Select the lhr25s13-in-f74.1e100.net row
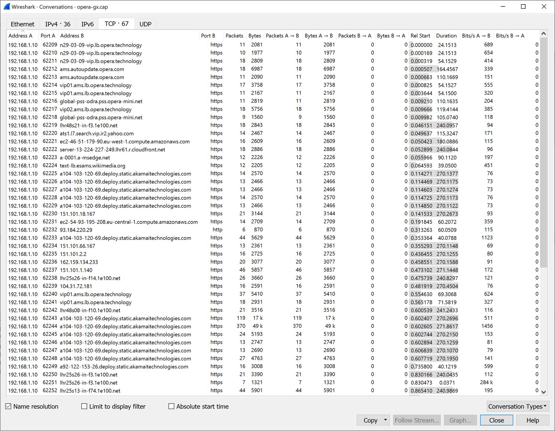Image resolution: width=555 pixels, height=431 pixels. [273, 391]
